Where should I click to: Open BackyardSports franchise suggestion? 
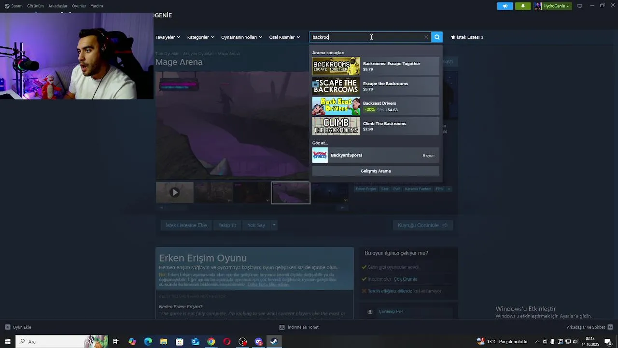[x=376, y=155]
